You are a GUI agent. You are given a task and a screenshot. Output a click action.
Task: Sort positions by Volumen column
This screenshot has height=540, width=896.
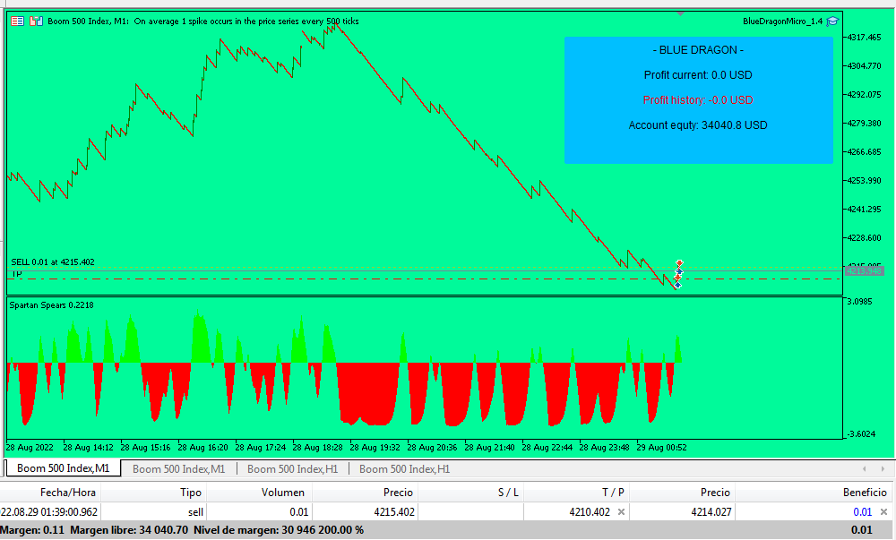point(259,492)
